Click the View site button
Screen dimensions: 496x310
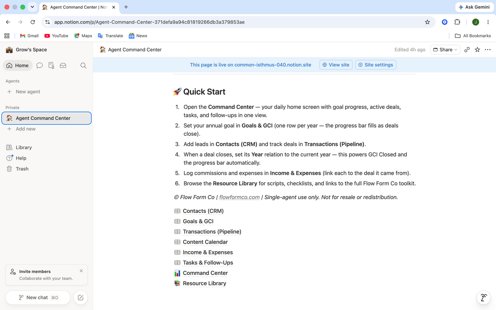pos(336,65)
